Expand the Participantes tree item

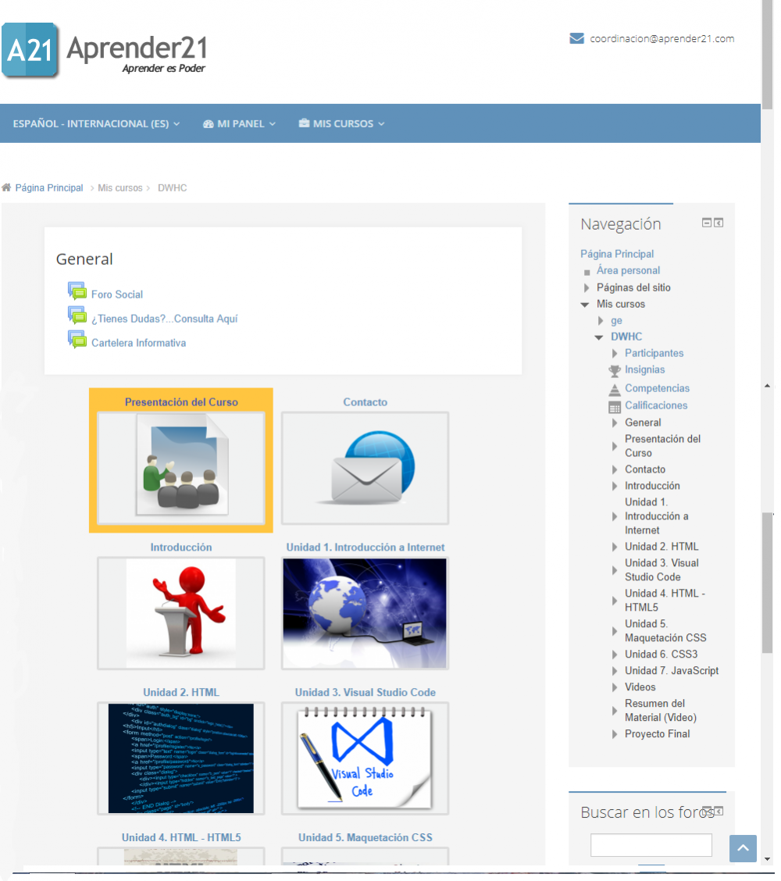pos(613,353)
